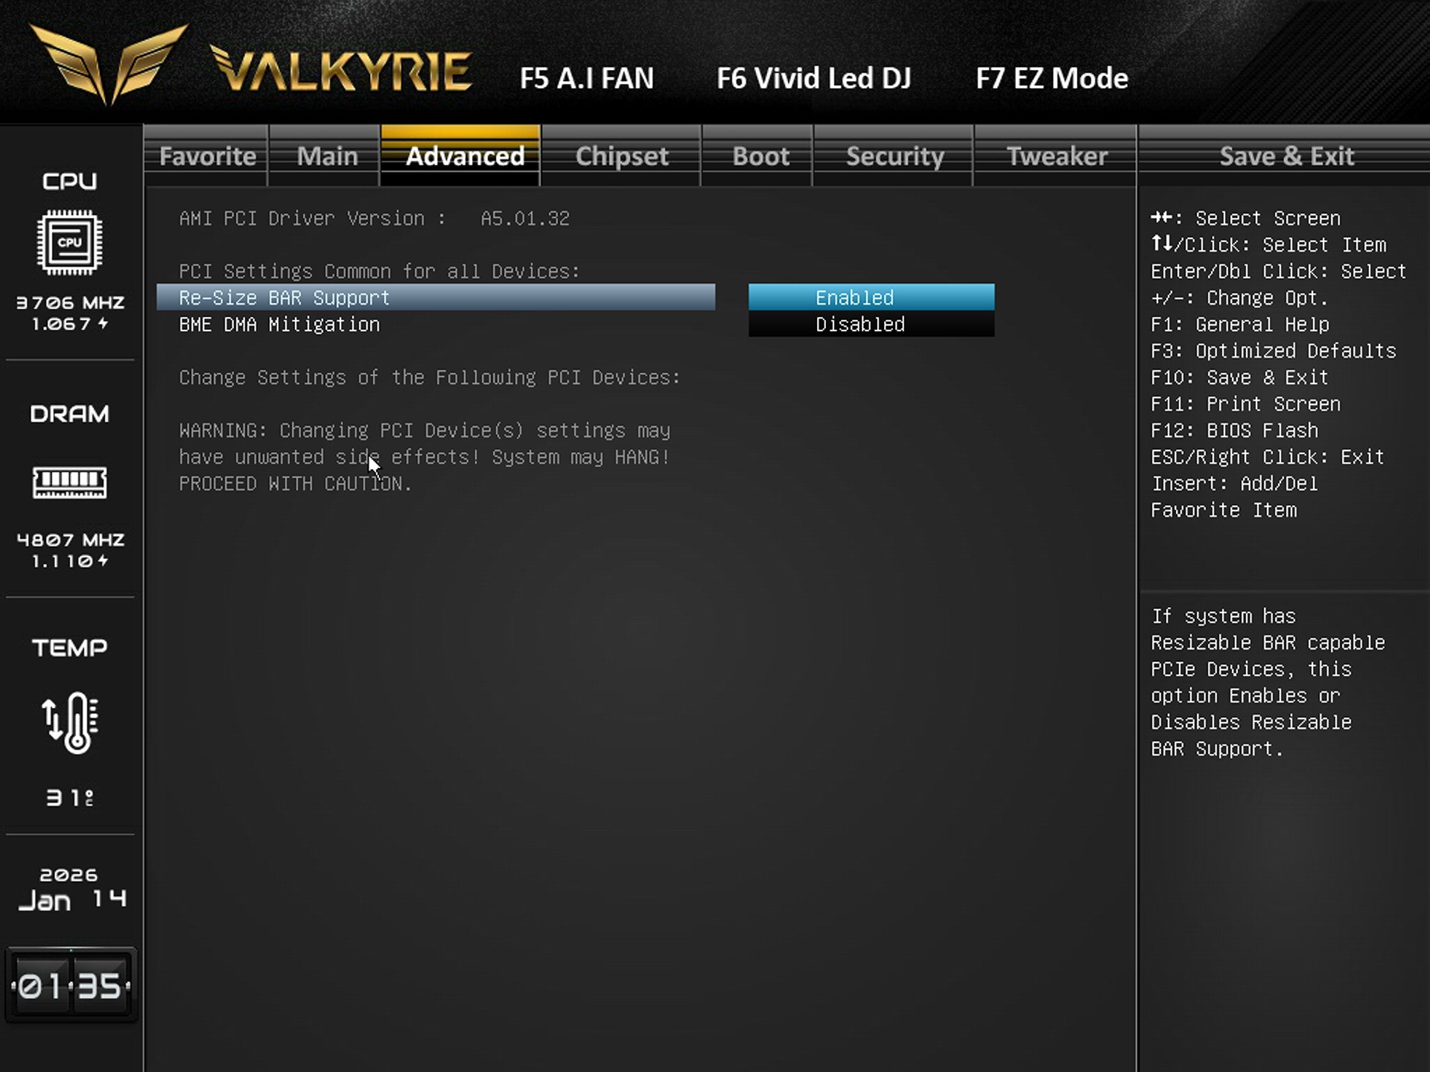The height and width of the screenshot is (1072, 1430).
Task: Click the thermometer temperature icon
Action: tap(69, 722)
